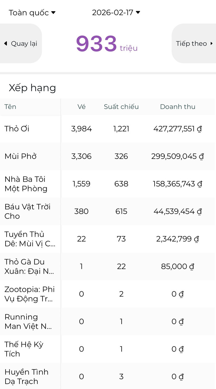
Task: Click the Tiếp theo button
Action: [194, 44]
